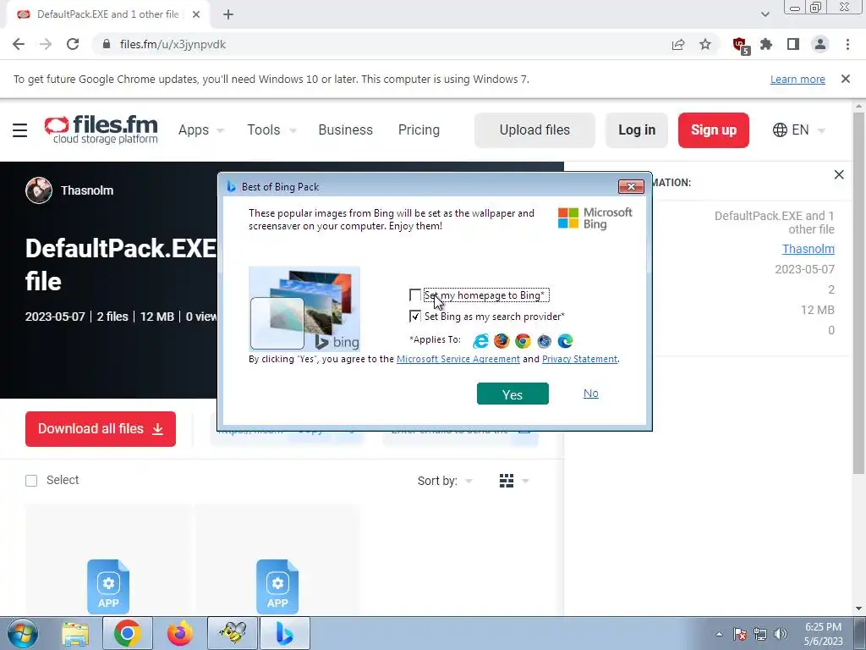Image resolution: width=866 pixels, height=650 pixels.
Task: Open the volume speaker tray icon
Action: click(781, 634)
